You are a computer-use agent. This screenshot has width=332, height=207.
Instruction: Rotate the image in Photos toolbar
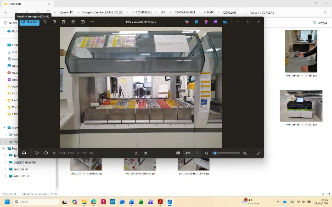coord(45,22)
